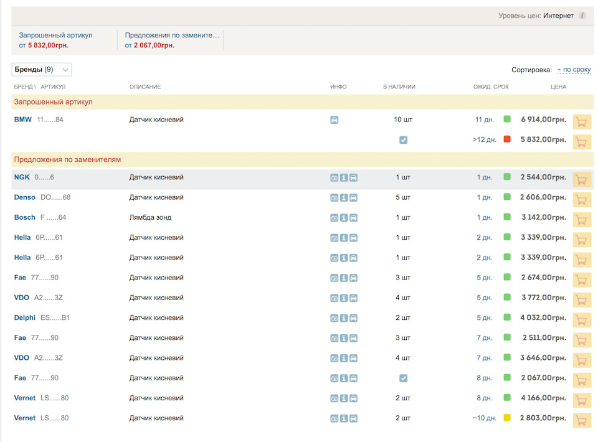The height and width of the screenshot is (442, 598).
Task: Click Delphi article number ES......B1
Action: [55, 317]
